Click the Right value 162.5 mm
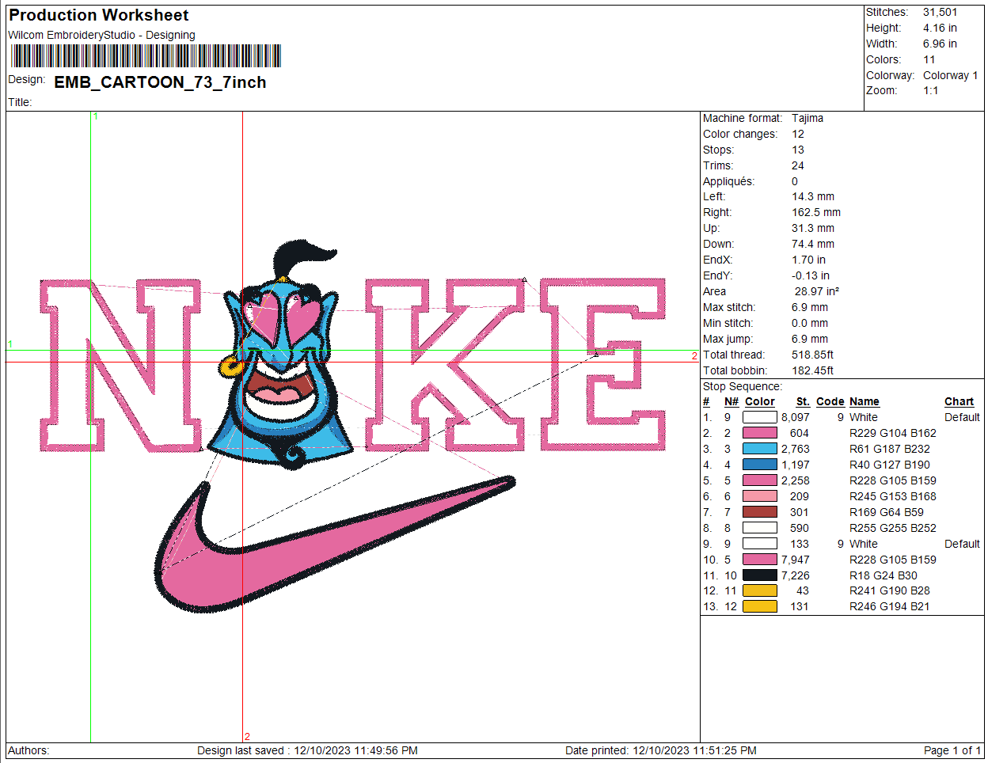Image resolution: width=988 pixels, height=763 pixels. pos(816,212)
